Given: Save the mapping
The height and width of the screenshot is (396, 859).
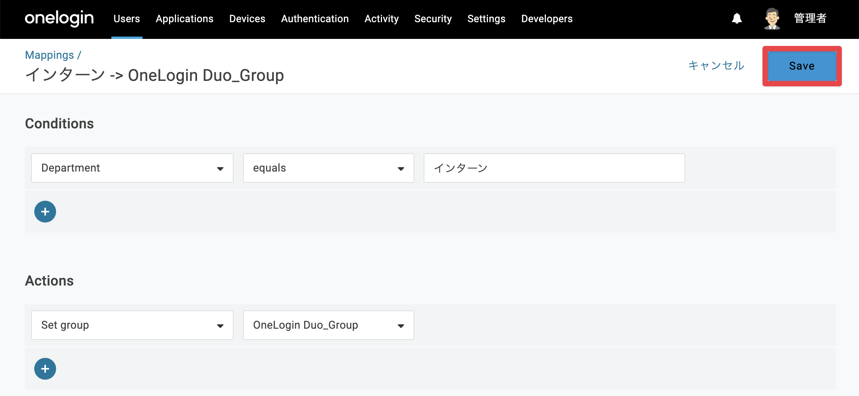Looking at the screenshot, I should (x=802, y=66).
